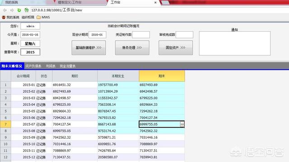
Task: Open the 组织权限 bookmark
Action: 28,17
